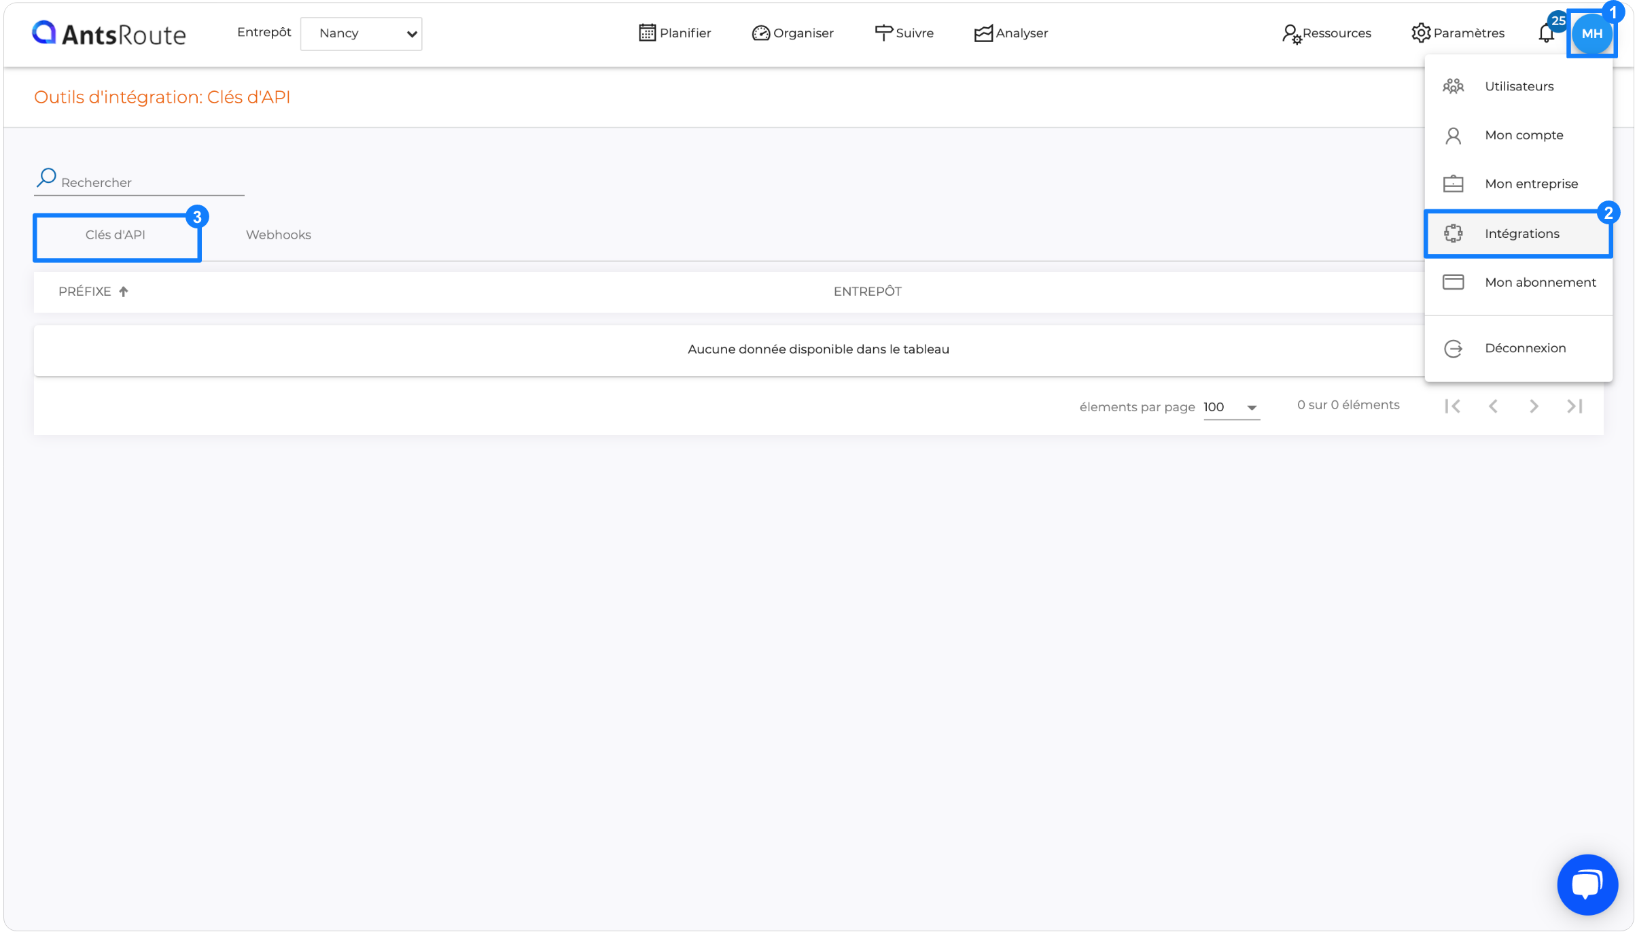Click the MH user avatar
Screen dimensions: 1637x934
coord(1591,33)
